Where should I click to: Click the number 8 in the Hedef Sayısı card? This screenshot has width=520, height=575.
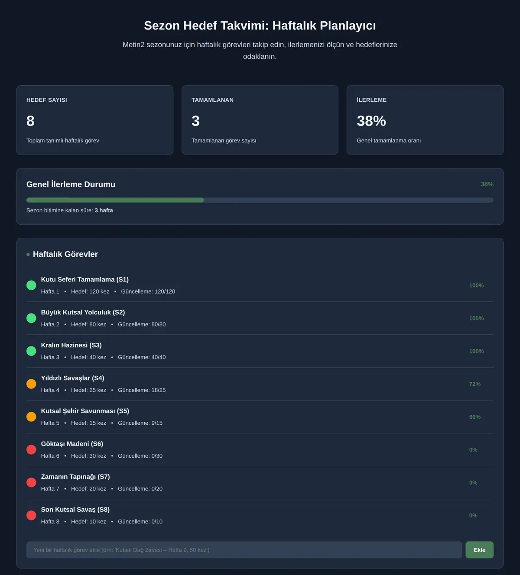pyautogui.click(x=30, y=121)
